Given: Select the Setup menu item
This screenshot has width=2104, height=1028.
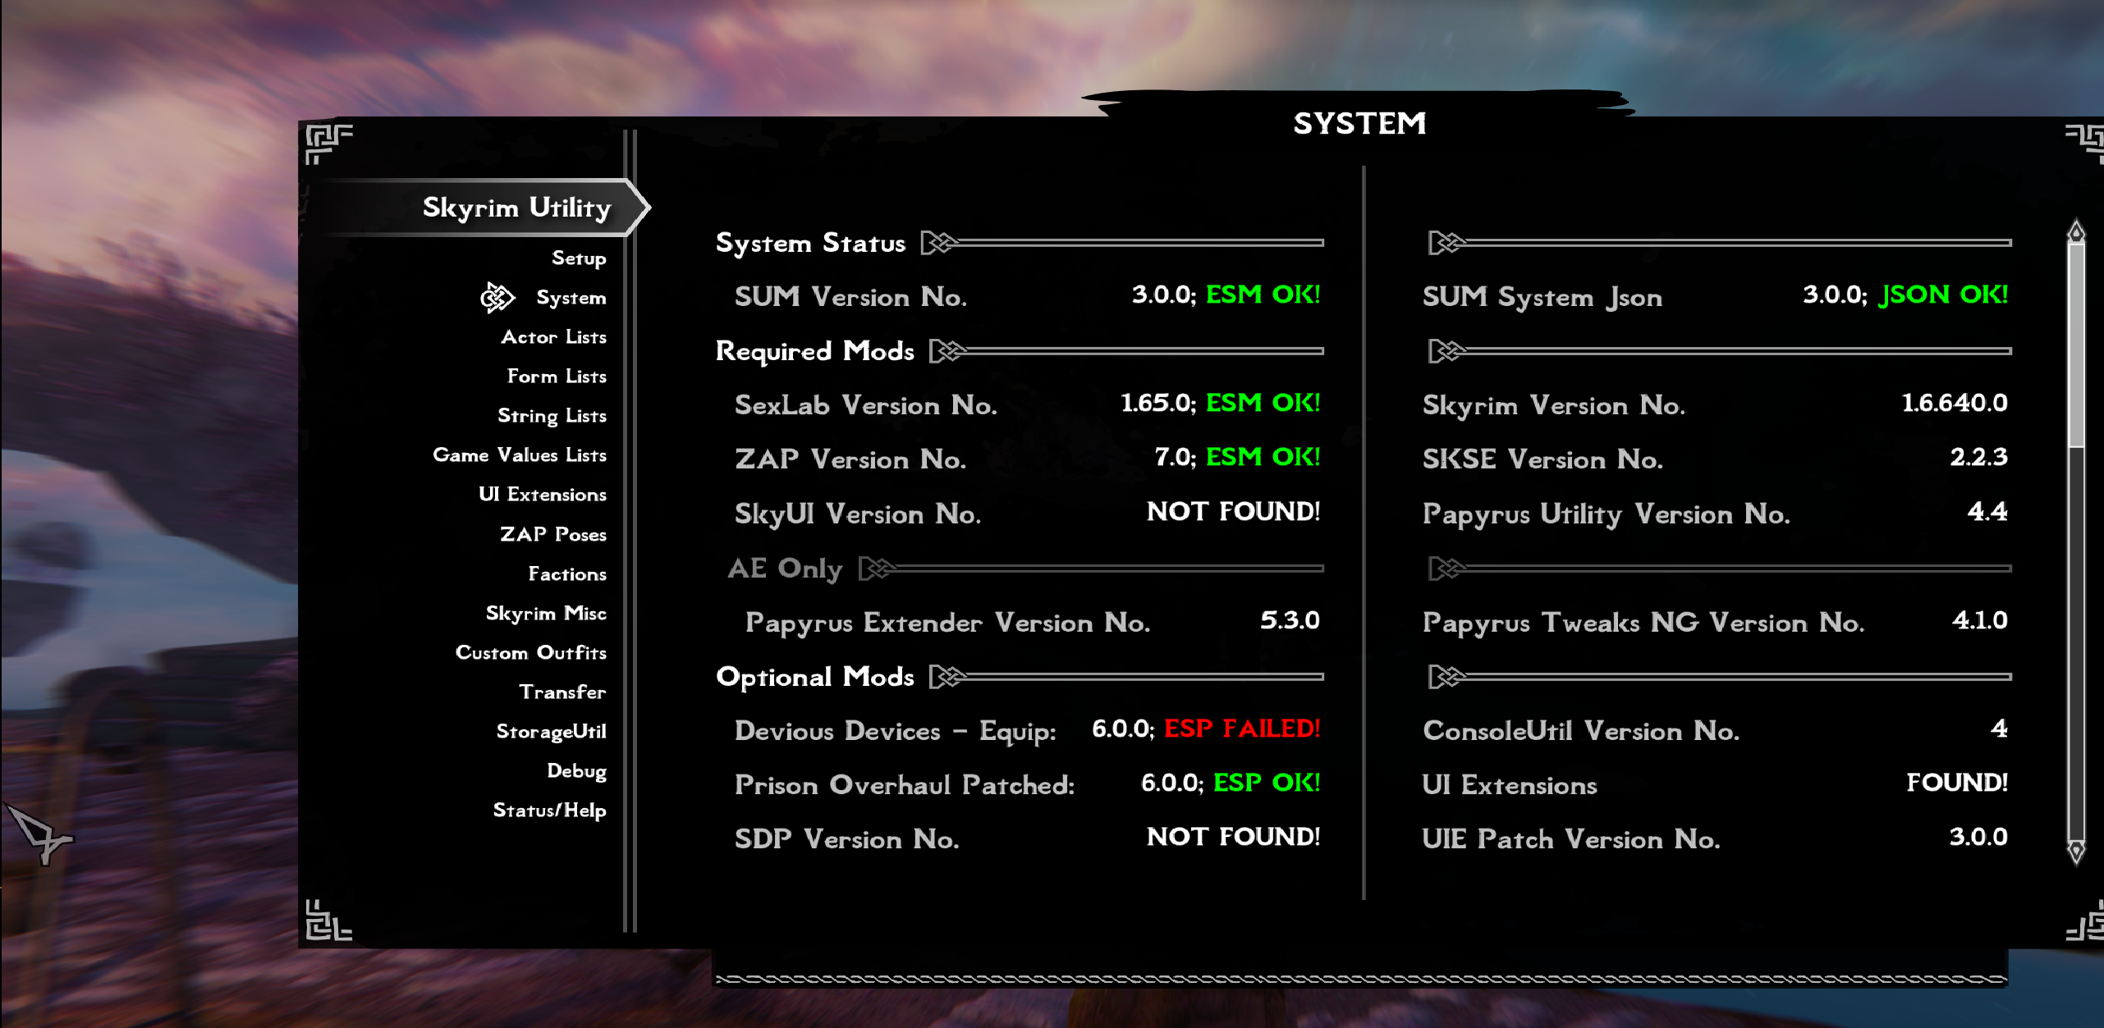Looking at the screenshot, I should point(580,258).
